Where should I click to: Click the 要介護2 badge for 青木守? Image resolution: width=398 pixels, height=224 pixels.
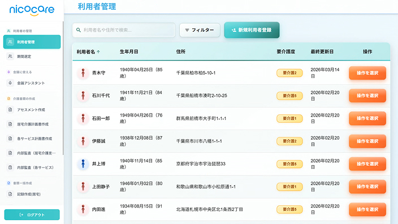pyautogui.click(x=289, y=73)
